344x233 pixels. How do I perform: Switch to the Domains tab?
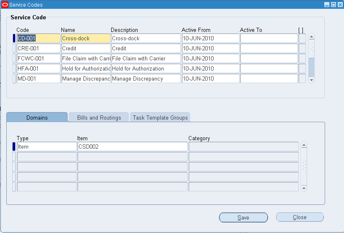[x=37, y=118]
